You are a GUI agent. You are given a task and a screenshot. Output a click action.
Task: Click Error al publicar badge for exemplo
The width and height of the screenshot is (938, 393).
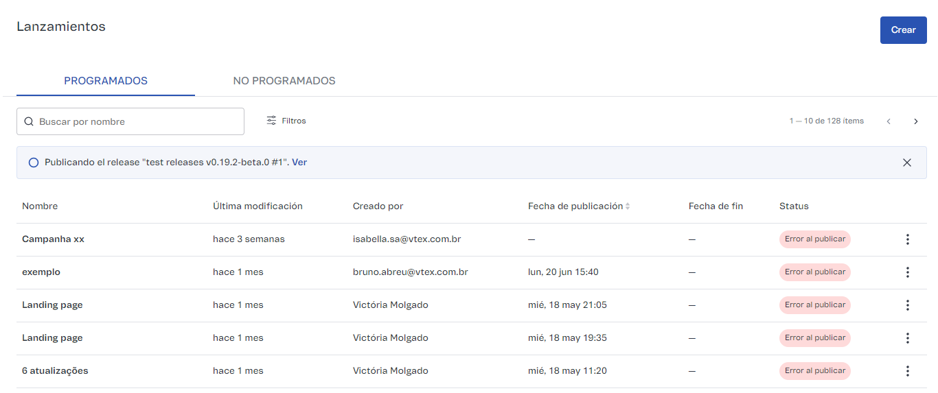point(814,272)
